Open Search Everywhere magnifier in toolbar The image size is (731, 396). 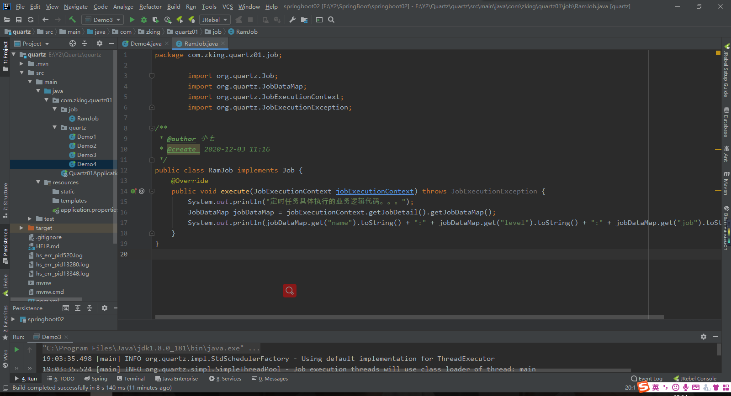pyautogui.click(x=331, y=20)
